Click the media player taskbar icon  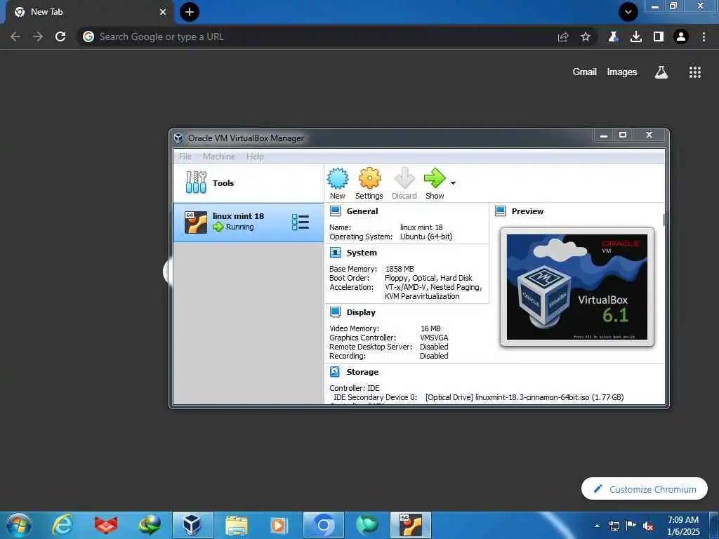tap(279, 525)
